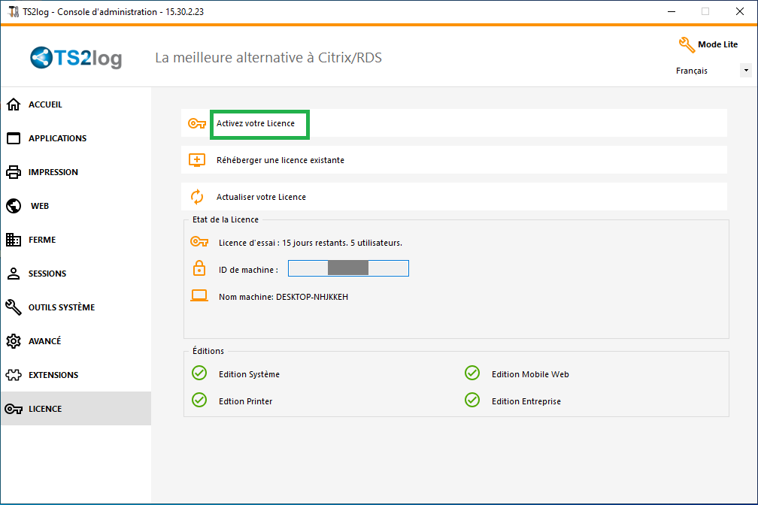This screenshot has height=505, width=758.
Task: Click the window icon beside APPLICATIONS
Action: click(14, 138)
